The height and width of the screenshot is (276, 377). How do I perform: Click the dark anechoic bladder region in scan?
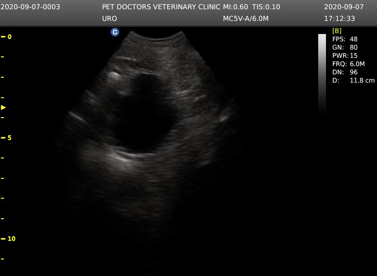click(x=146, y=114)
